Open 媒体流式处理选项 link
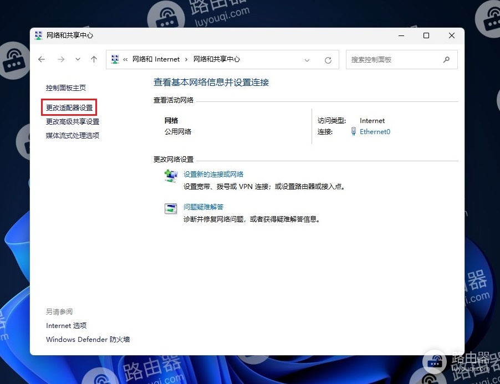This screenshot has width=500, height=384. click(73, 135)
